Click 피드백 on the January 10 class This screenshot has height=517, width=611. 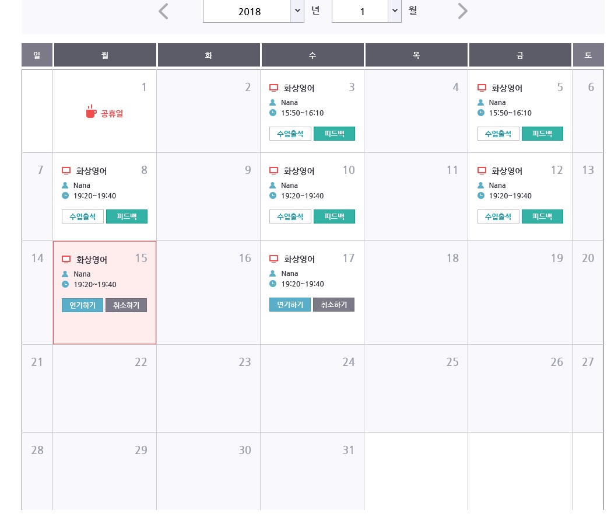pos(334,216)
